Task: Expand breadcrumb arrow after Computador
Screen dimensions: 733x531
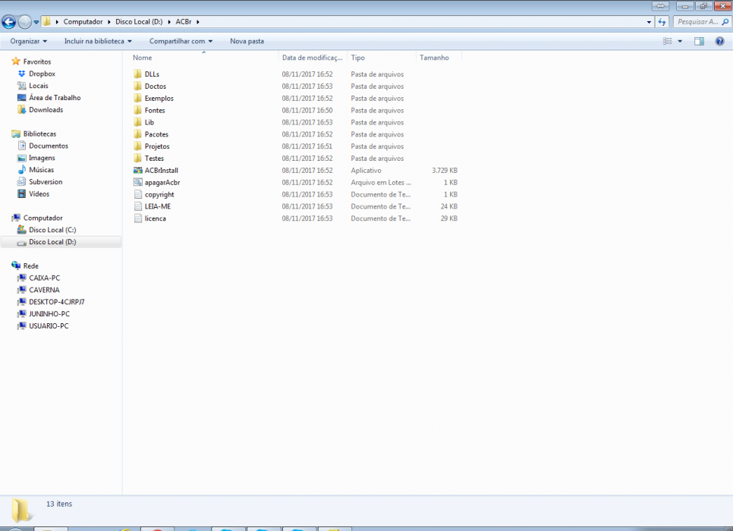Action: [109, 22]
